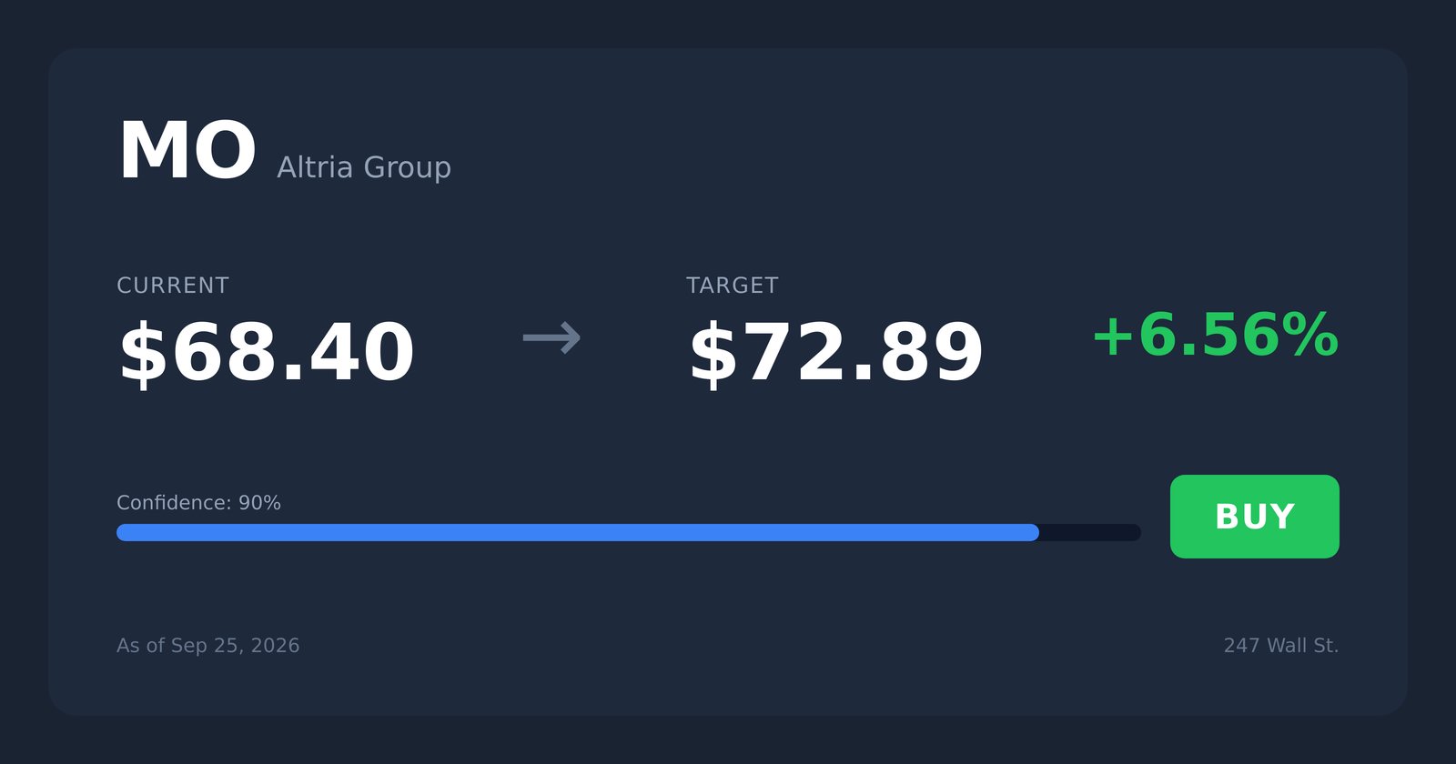This screenshot has height=764, width=1456.
Task: Click the arrow icon between current and target prices
Action: pyautogui.click(x=551, y=338)
